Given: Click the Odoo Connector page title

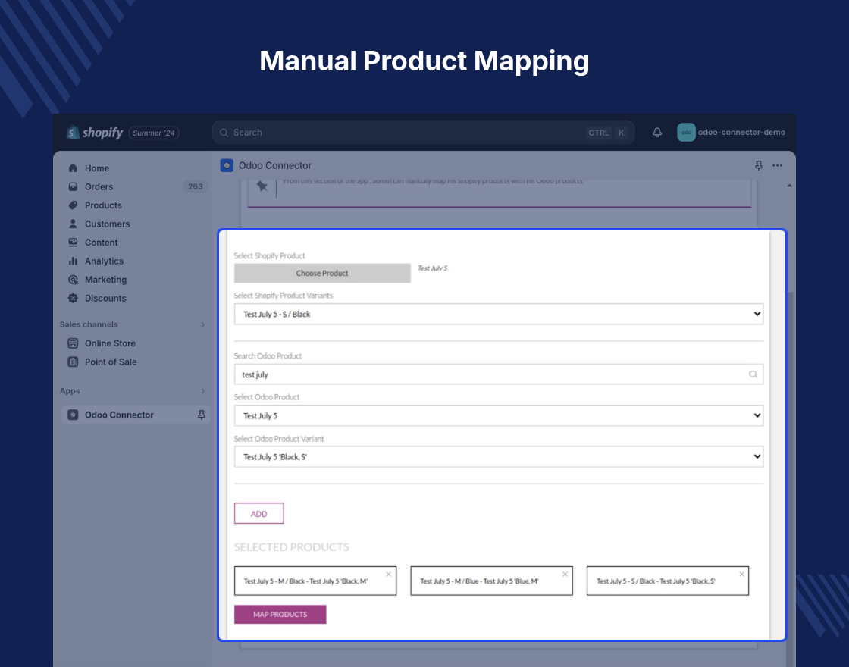Looking at the screenshot, I should [x=275, y=165].
